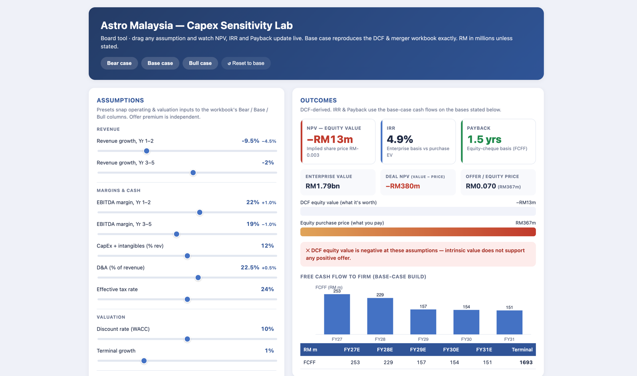
Task: Select the Bear case preset
Action: coord(119,63)
